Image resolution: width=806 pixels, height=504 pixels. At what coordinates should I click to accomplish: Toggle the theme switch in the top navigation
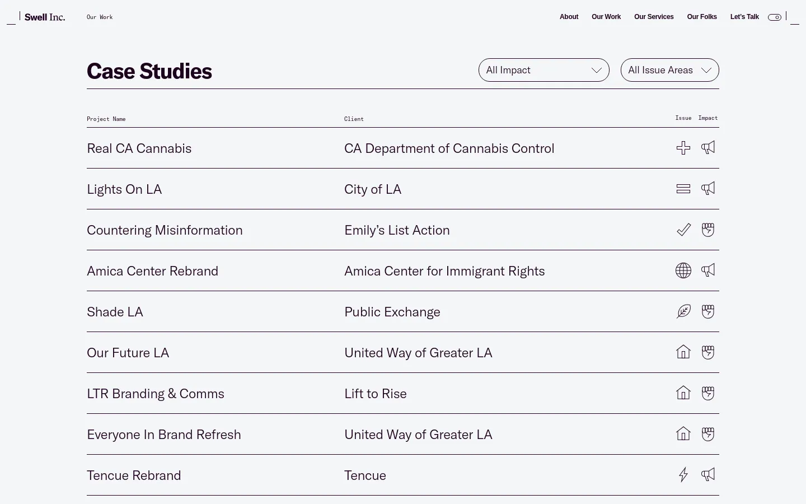[x=775, y=17]
